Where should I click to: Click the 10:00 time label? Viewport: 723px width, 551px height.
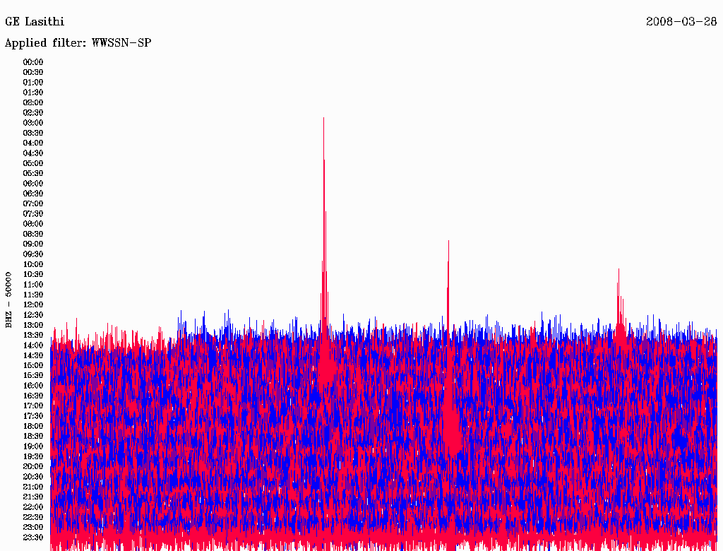[x=33, y=264]
